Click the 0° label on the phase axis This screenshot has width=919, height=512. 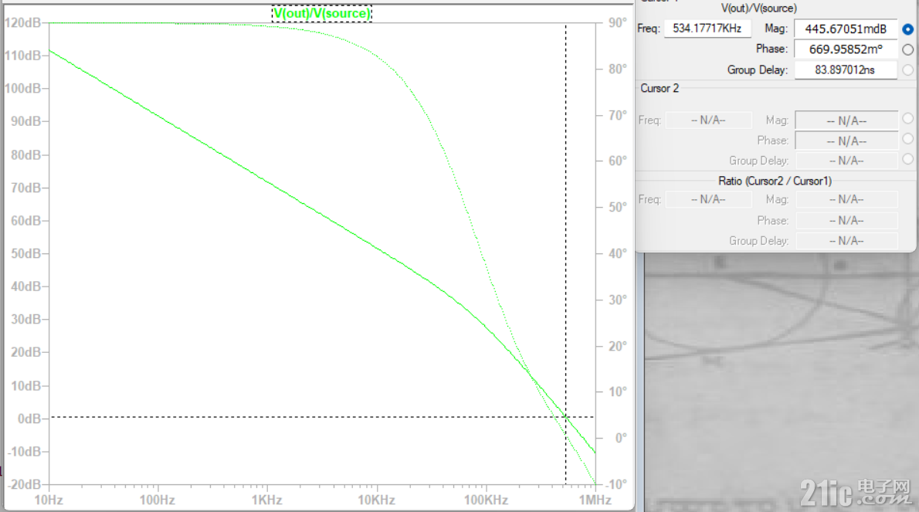pyautogui.click(x=621, y=438)
